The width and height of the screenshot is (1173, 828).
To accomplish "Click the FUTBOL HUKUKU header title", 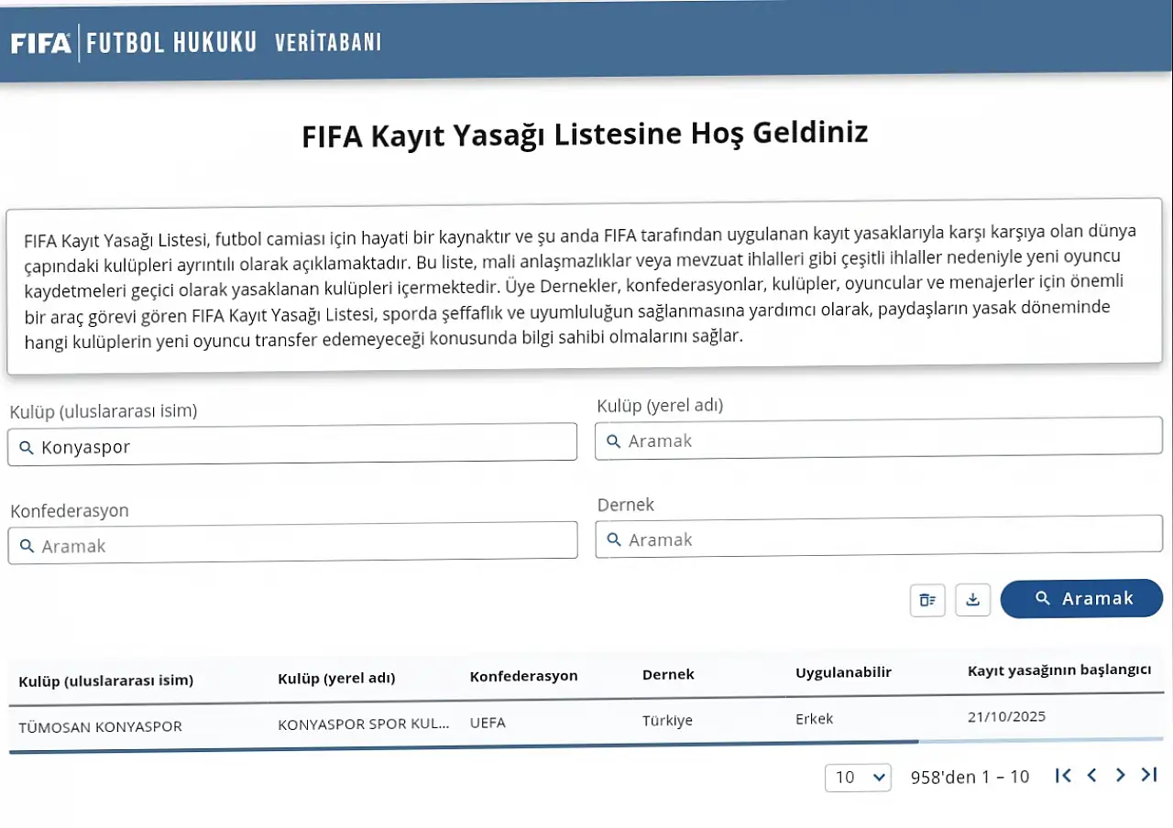I will 172,43.
